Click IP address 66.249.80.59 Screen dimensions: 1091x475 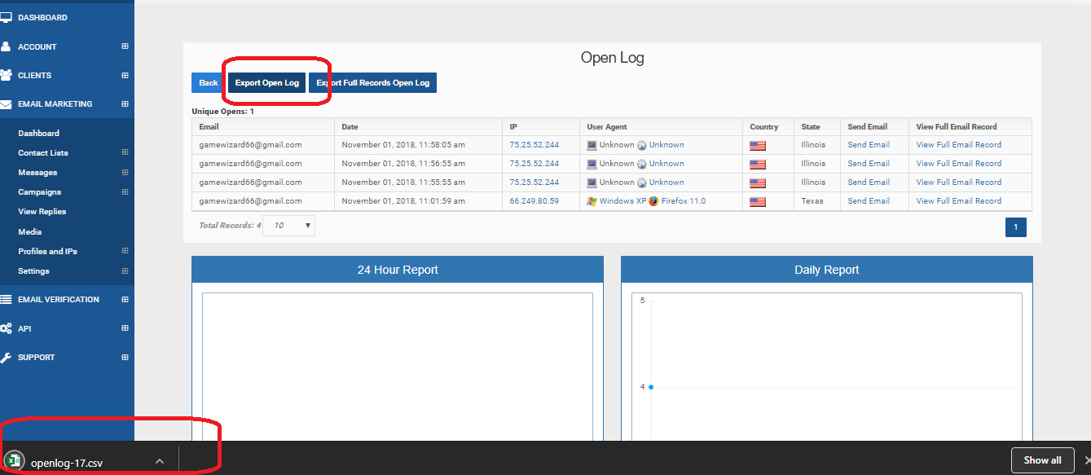(534, 201)
